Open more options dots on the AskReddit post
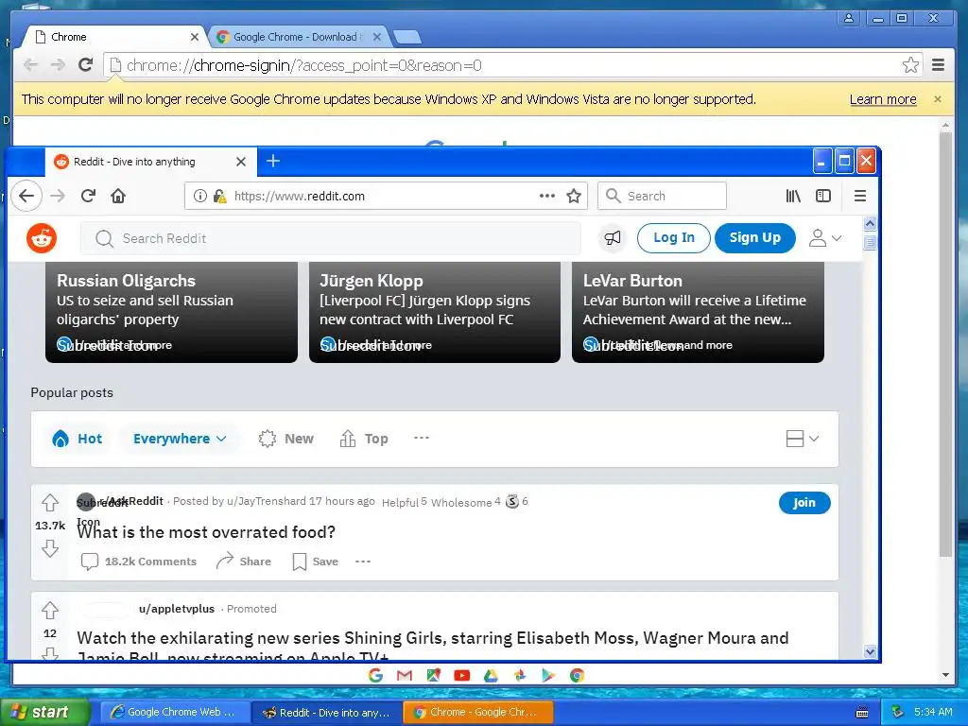The width and height of the screenshot is (968, 726). [x=363, y=562]
